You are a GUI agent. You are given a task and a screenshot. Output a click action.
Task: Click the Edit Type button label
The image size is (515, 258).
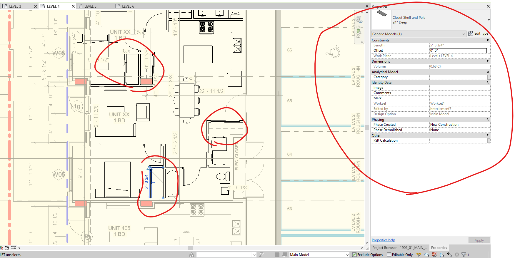481,33
